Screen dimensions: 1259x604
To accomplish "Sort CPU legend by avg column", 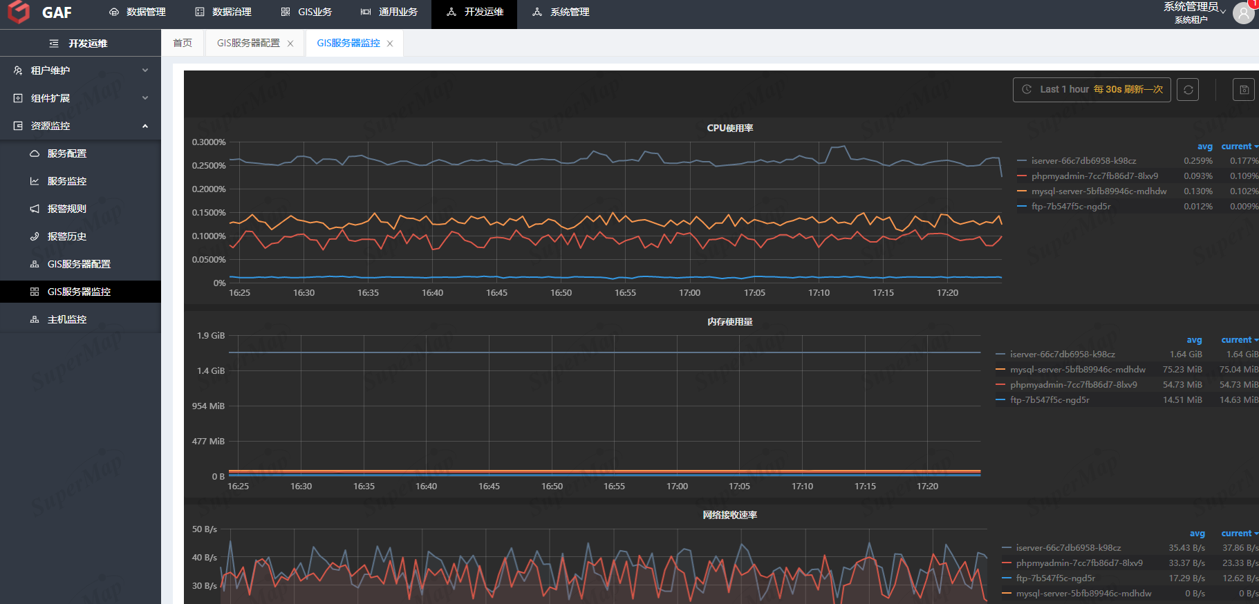I will [x=1205, y=147].
